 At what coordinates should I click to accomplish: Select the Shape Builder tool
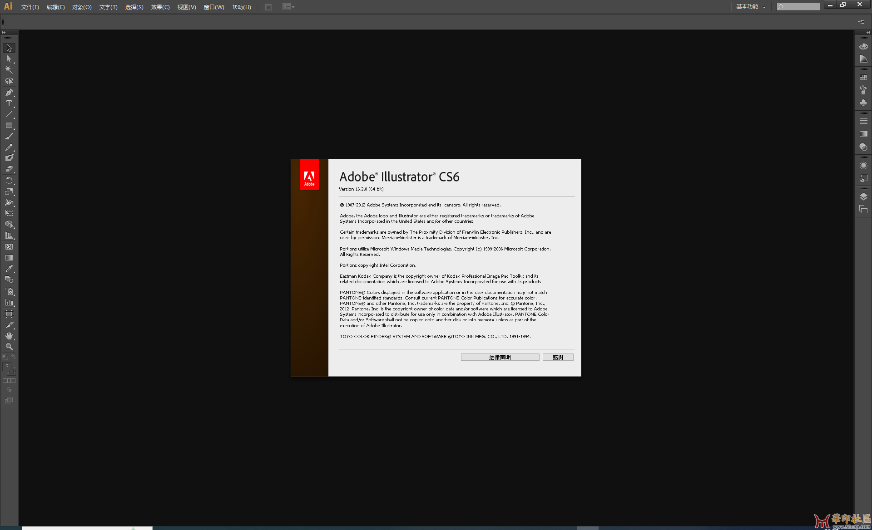(x=9, y=225)
